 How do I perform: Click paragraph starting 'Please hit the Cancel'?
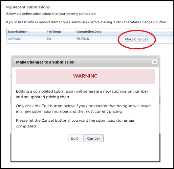coord(75,123)
